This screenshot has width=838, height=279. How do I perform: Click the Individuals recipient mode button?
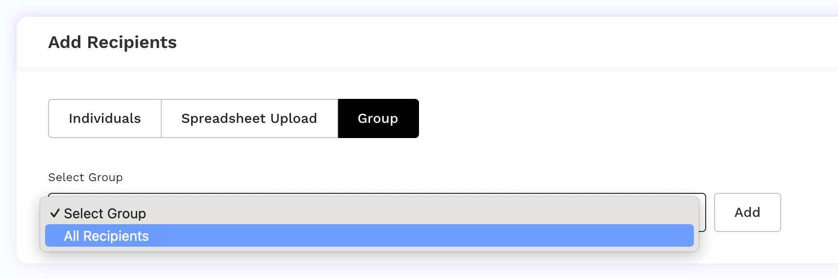tap(105, 118)
